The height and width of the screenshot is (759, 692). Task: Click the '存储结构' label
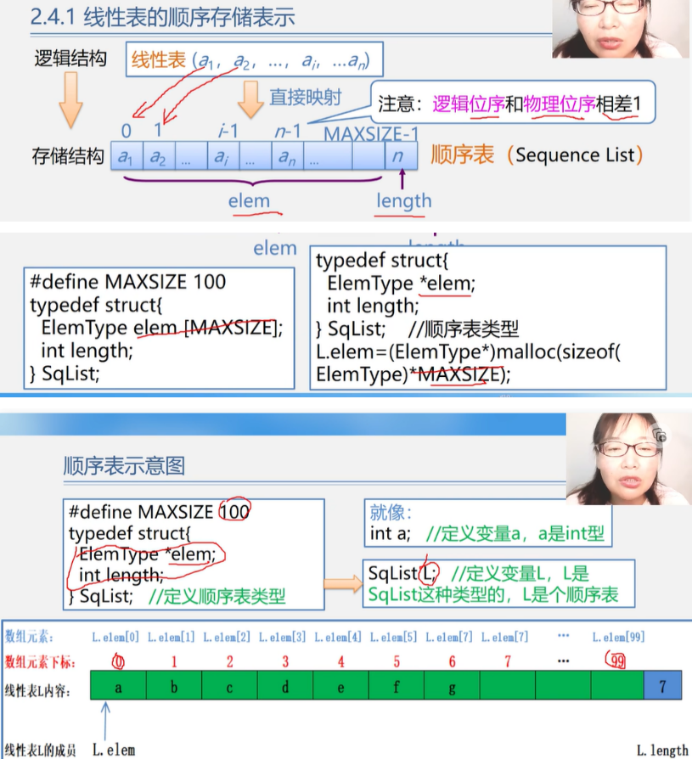(68, 156)
